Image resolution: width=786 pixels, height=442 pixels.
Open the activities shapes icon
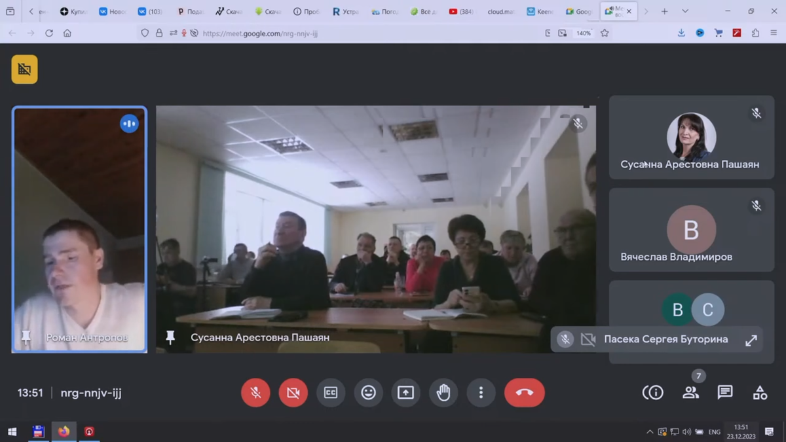point(760,393)
